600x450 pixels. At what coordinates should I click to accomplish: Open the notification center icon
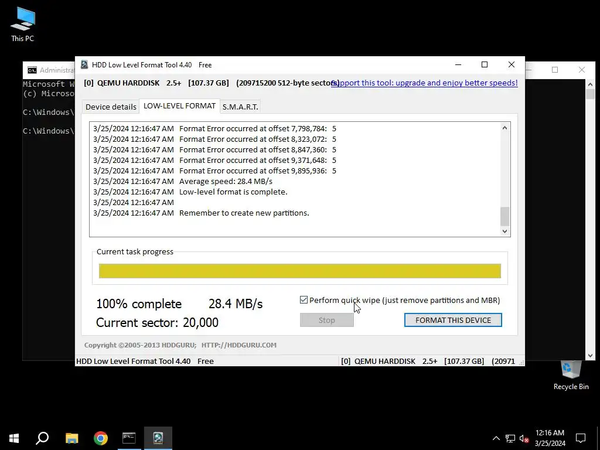[581, 438]
